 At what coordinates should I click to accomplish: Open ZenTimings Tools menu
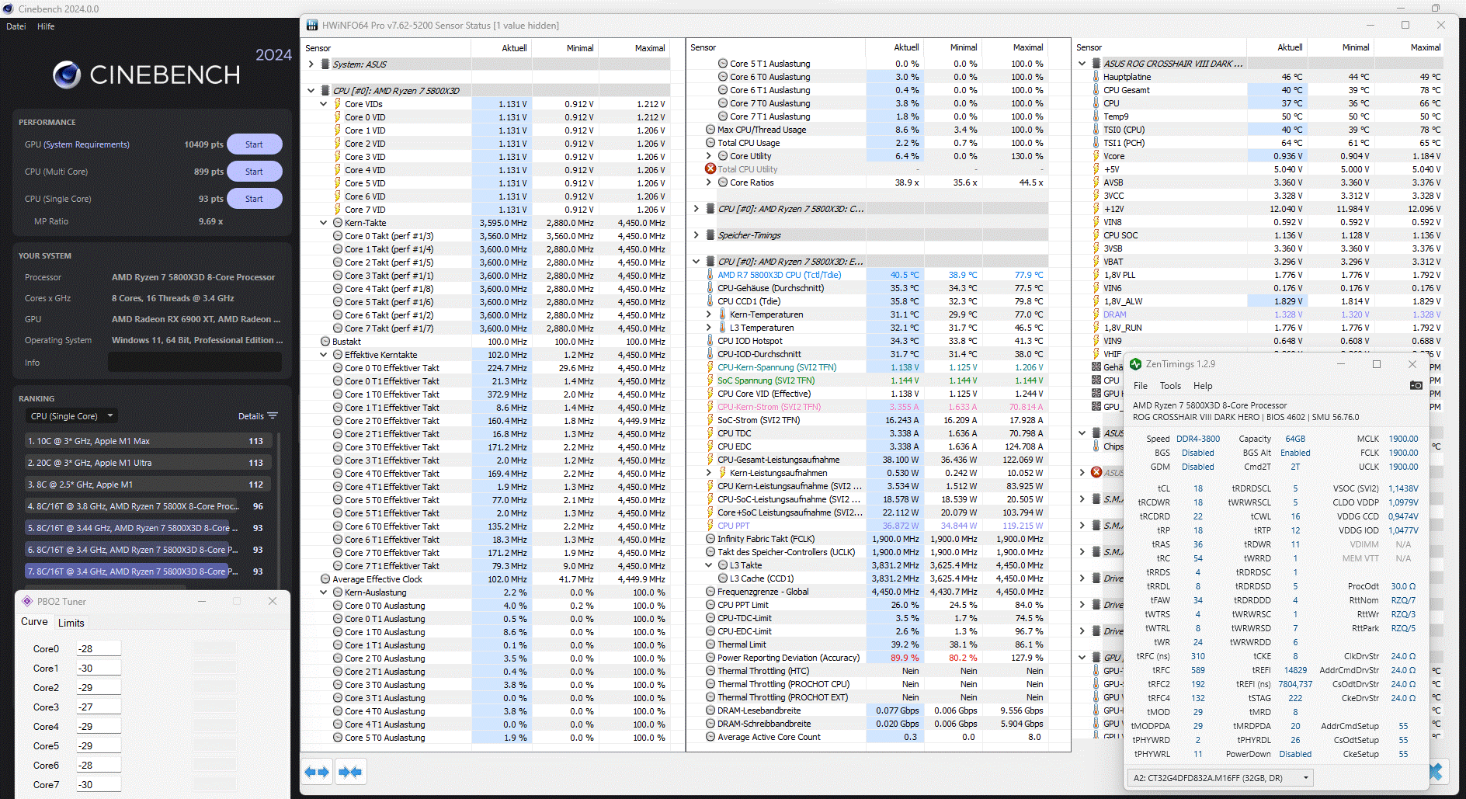click(1170, 386)
